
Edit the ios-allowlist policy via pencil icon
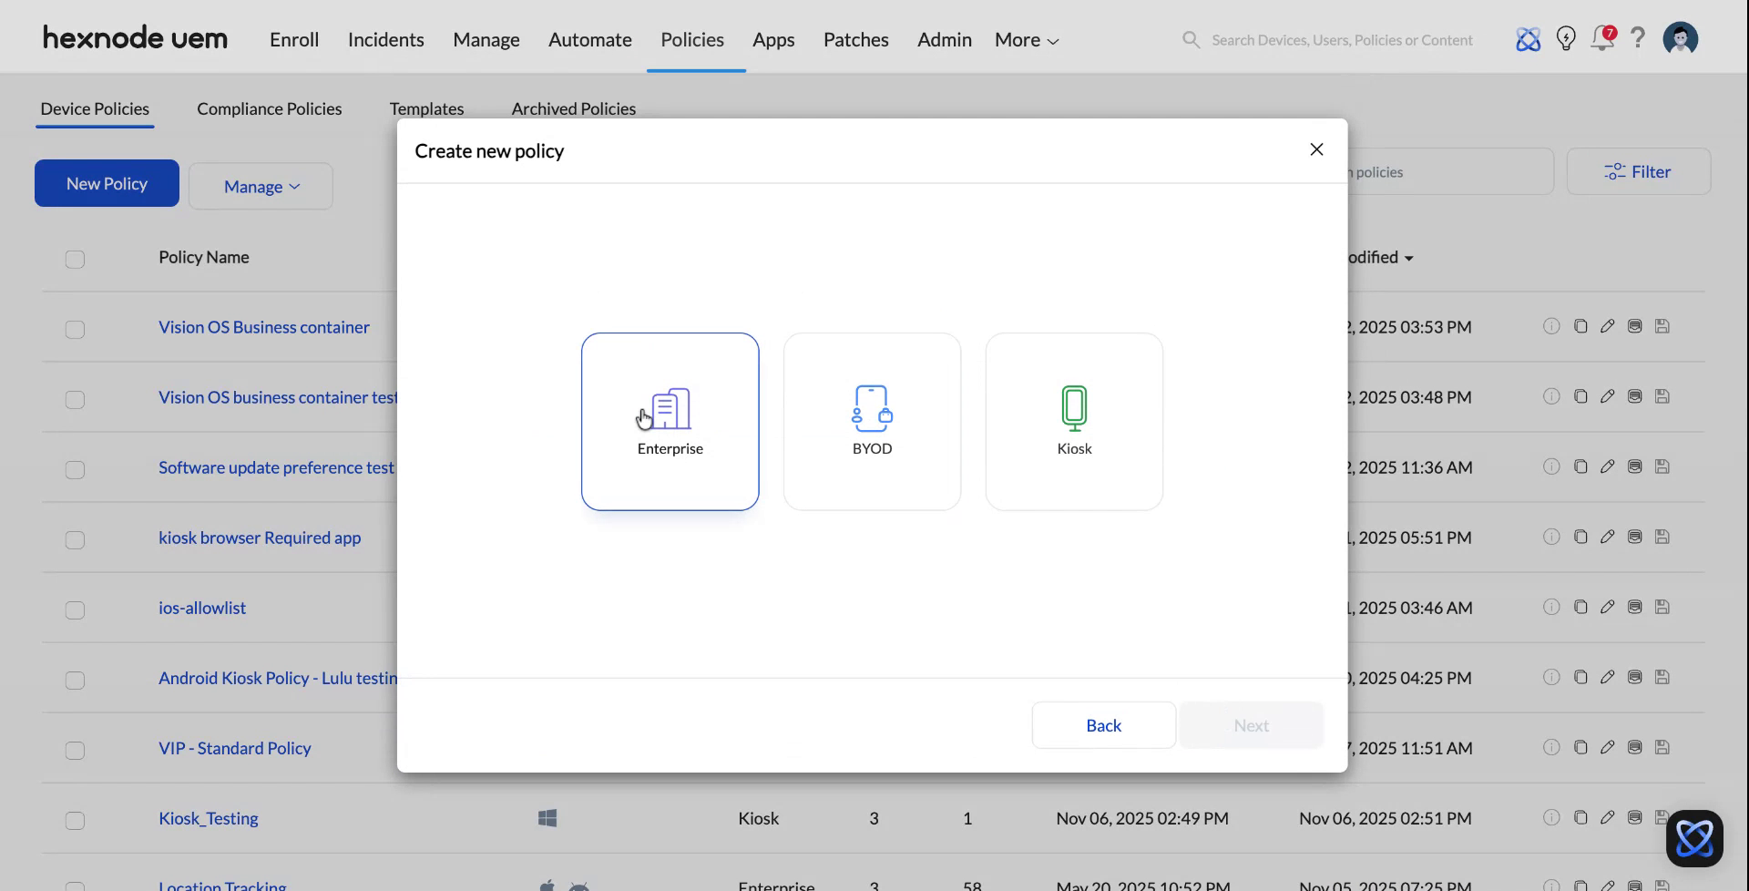click(x=1607, y=607)
